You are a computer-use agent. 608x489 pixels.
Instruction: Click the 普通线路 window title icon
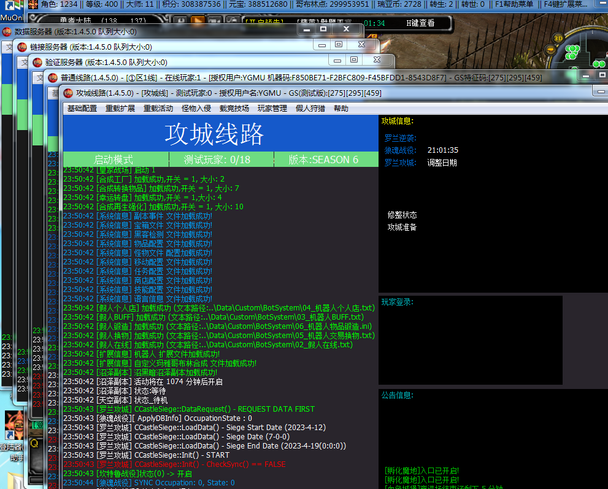(x=53, y=77)
